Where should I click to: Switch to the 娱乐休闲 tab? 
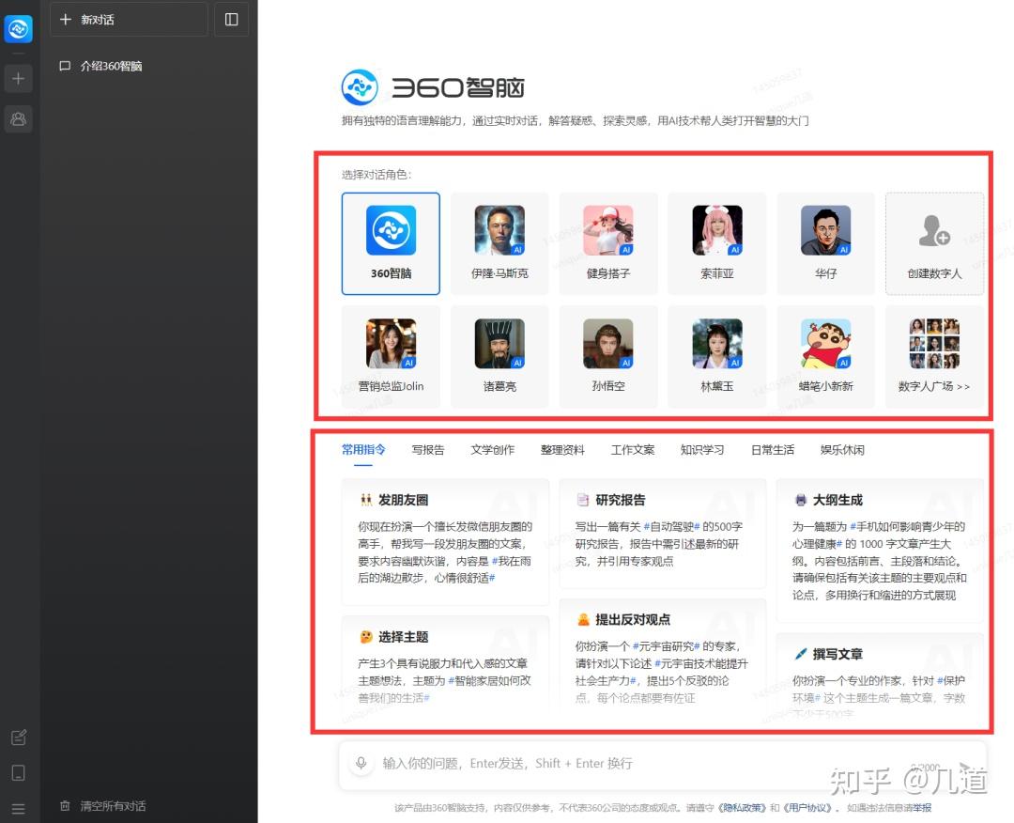pos(841,449)
